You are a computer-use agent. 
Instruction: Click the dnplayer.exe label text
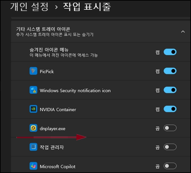click(52, 129)
